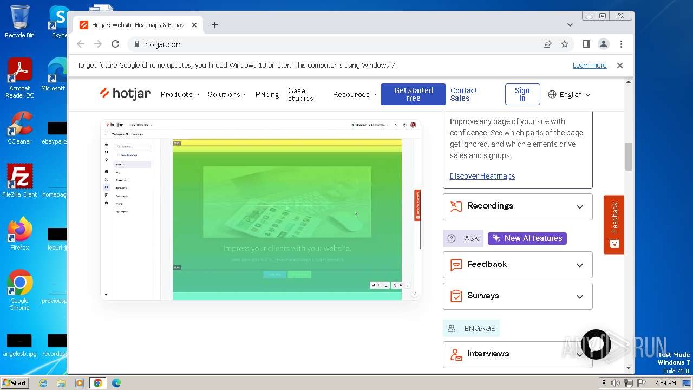
Task: Click the heatmap product screenshot
Action: click(260, 210)
